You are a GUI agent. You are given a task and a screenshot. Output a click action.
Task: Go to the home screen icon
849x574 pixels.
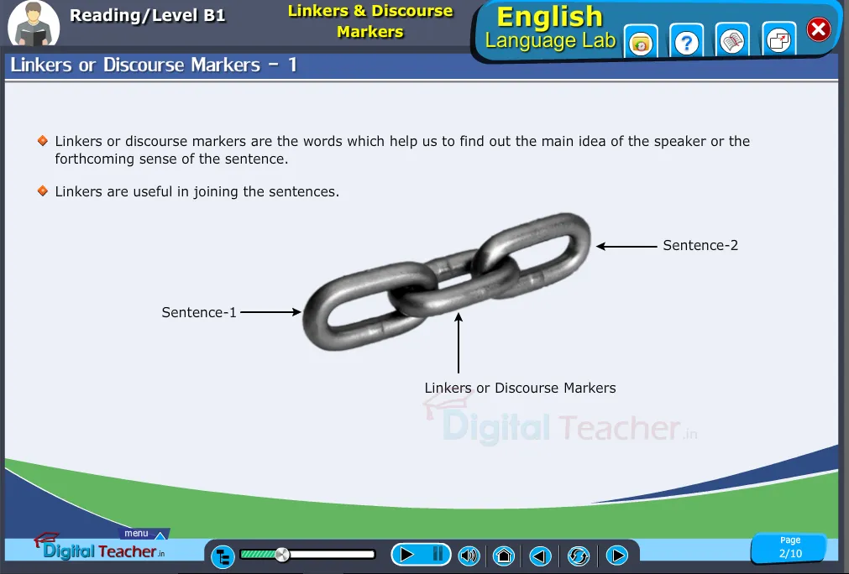pyautogui.click(x=504, y=556)
